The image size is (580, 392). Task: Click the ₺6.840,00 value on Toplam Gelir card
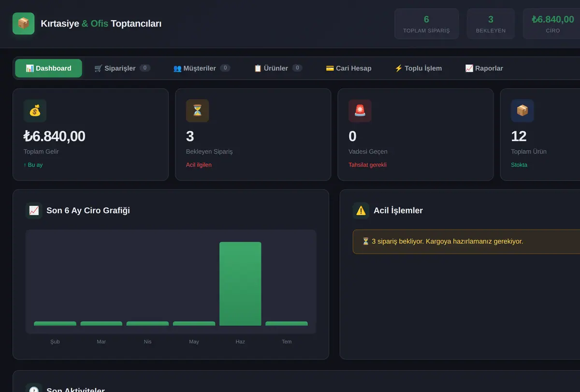point(54,136)
